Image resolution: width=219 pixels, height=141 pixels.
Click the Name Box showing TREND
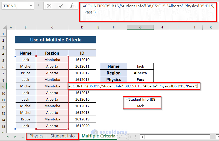(18, 6)
